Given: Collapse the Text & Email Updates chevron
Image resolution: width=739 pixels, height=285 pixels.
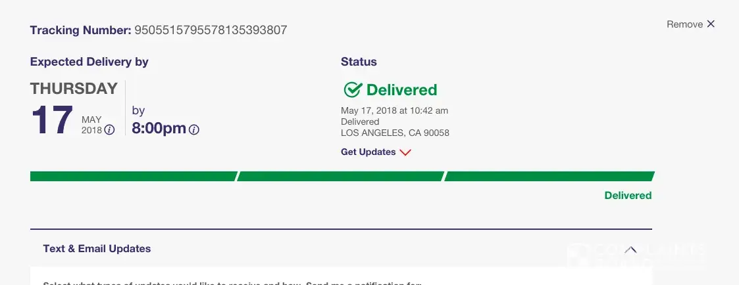Looking at the screenshot, I should click(630, 250).
